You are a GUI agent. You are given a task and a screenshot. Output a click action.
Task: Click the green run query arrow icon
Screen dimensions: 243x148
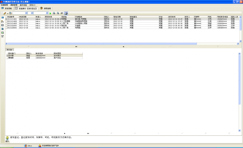pos(50,14)
